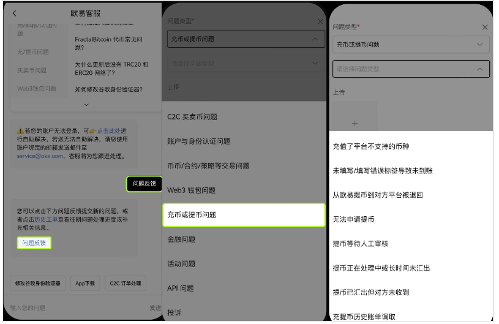
Task: Choose 提币正在处理中或长时间未汇出
Action: pyautogui.click(x=381, y=268)
